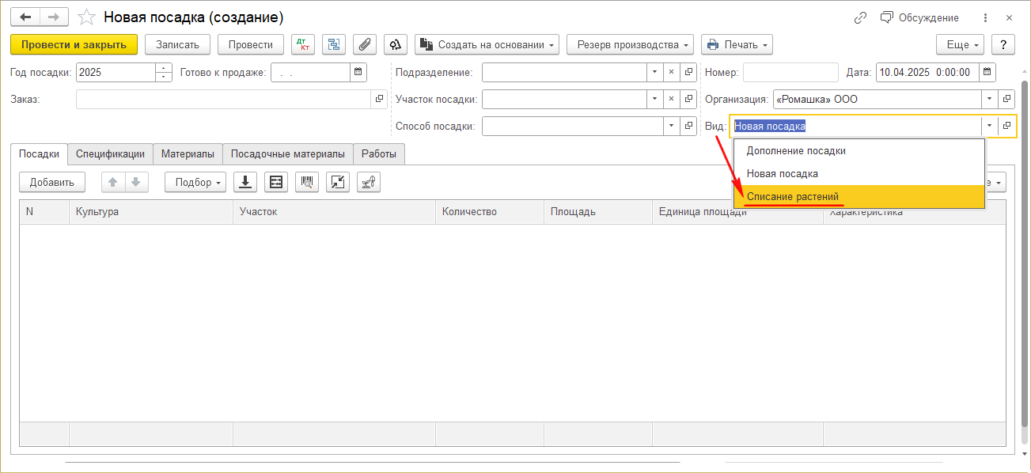1031x473 pixels.
Task: Open calendar for Готово к продаже date
Action: click(359, 72)
